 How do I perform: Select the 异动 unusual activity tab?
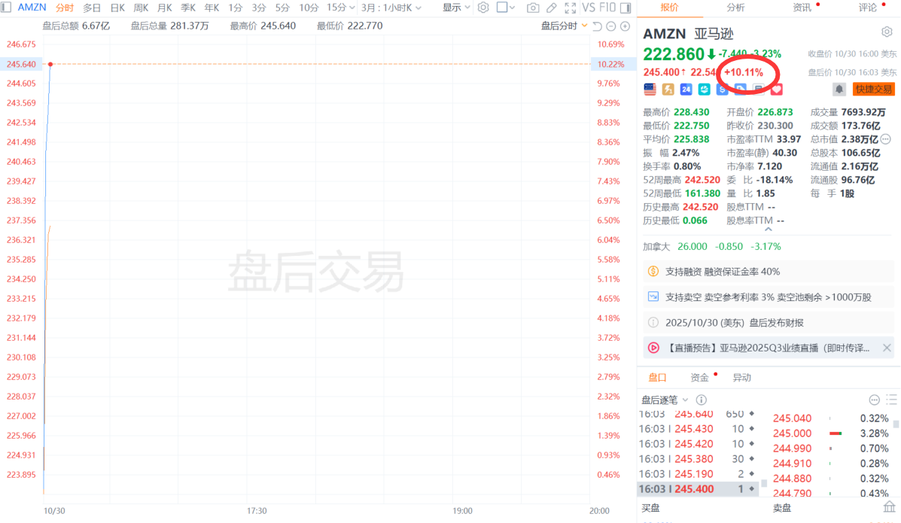pos(742,378)
